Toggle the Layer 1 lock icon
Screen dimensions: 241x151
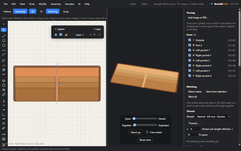[66, 35]
